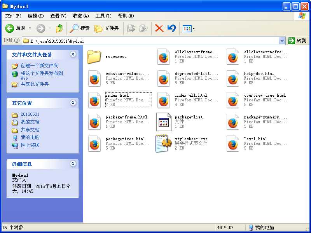Select the allclasses-nofra... file icon

pos(232,57)
